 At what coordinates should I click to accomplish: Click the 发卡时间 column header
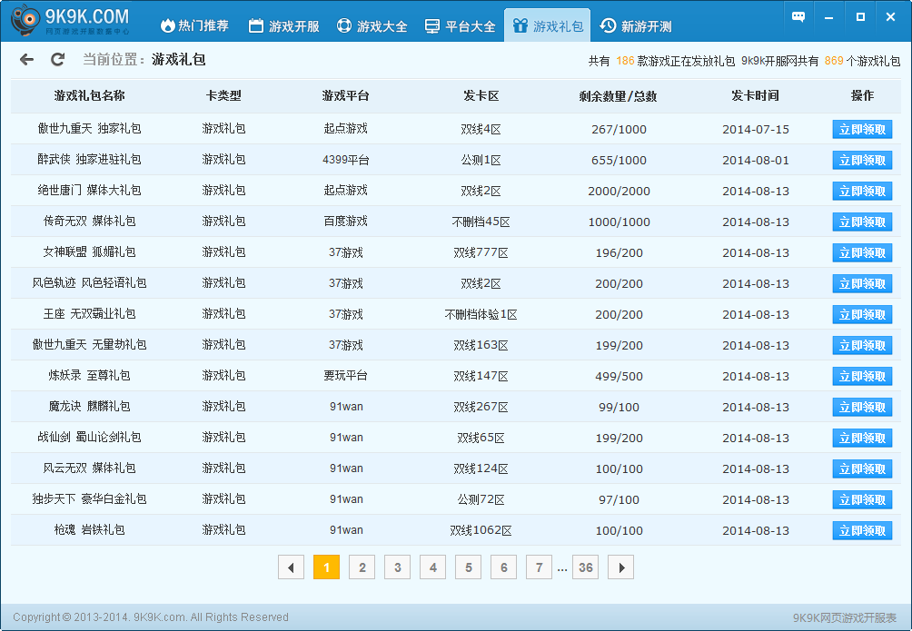point(755,95)
